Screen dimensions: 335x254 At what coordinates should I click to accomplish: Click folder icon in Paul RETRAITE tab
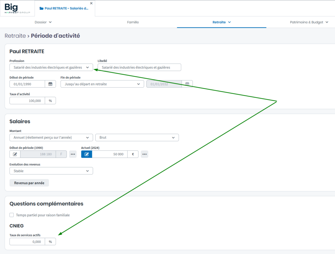click(41, 8)
